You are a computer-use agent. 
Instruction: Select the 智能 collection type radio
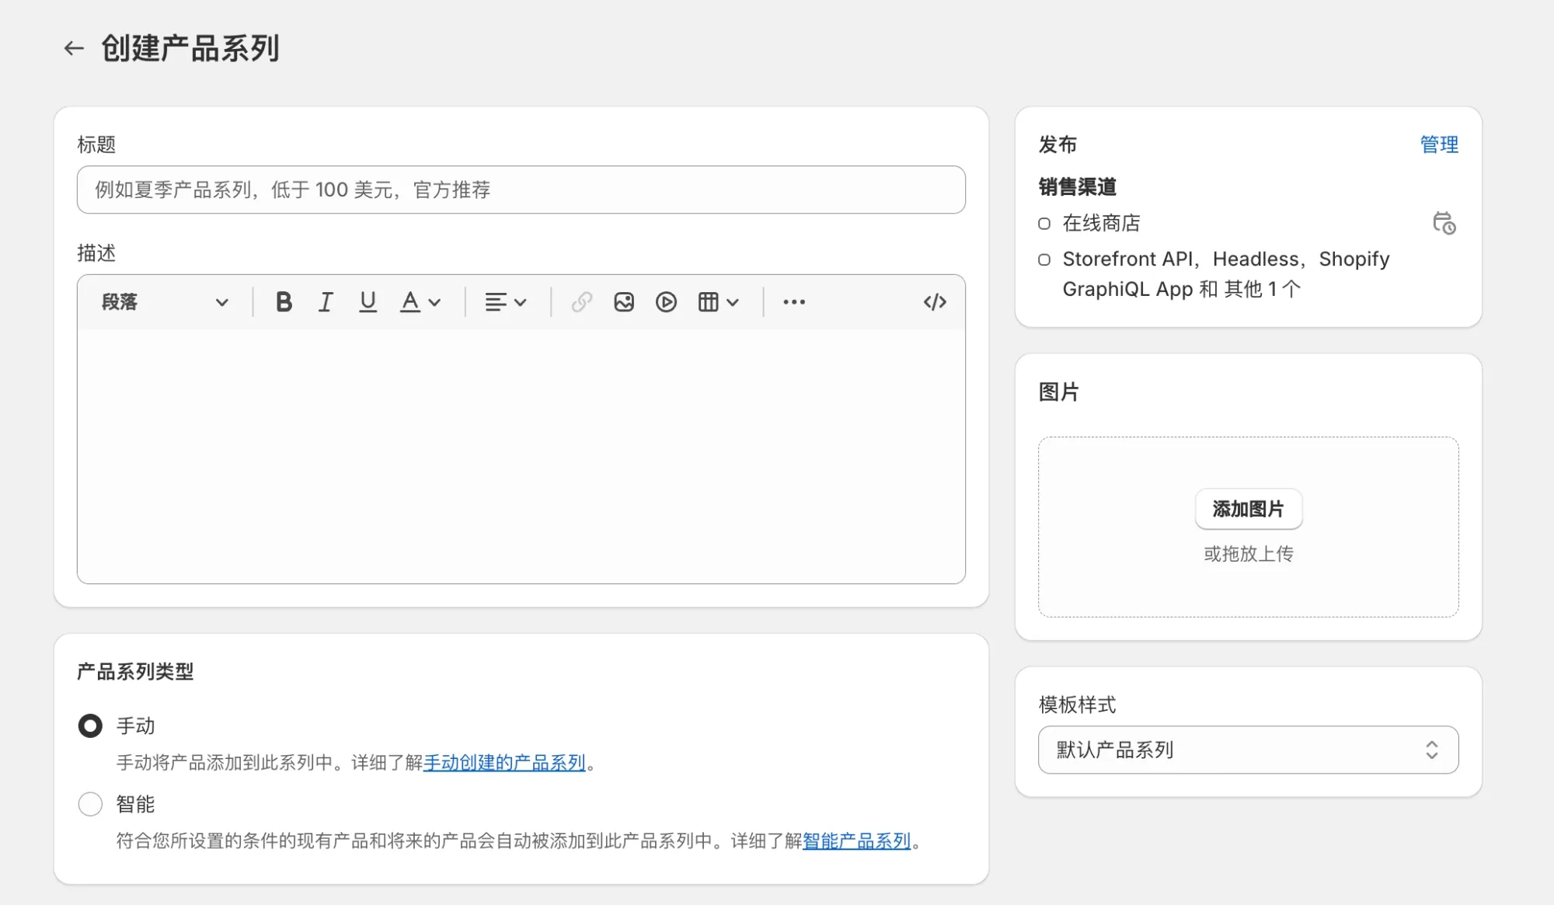click(90, 804)
